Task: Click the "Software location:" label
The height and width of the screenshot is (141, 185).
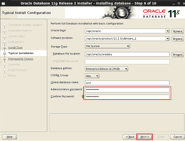Action: tap(62, 38)
